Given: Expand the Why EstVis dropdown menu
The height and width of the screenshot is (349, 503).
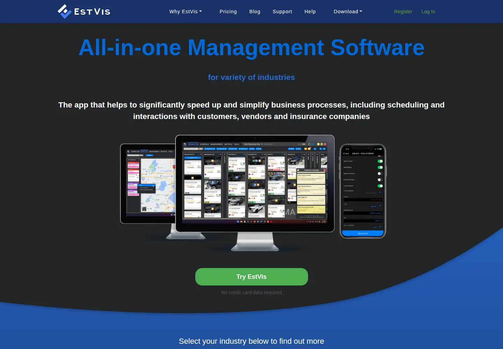Looking at the screenshot, I should [x=185, y=12].
